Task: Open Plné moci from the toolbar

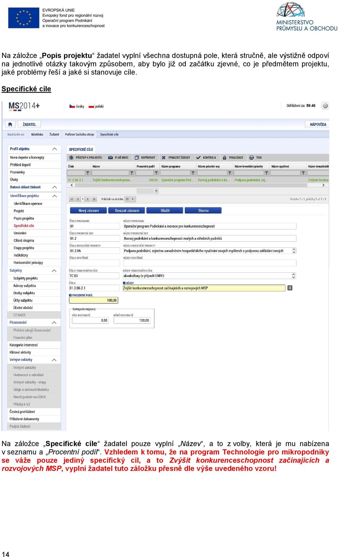Action: tap(118, 158)
